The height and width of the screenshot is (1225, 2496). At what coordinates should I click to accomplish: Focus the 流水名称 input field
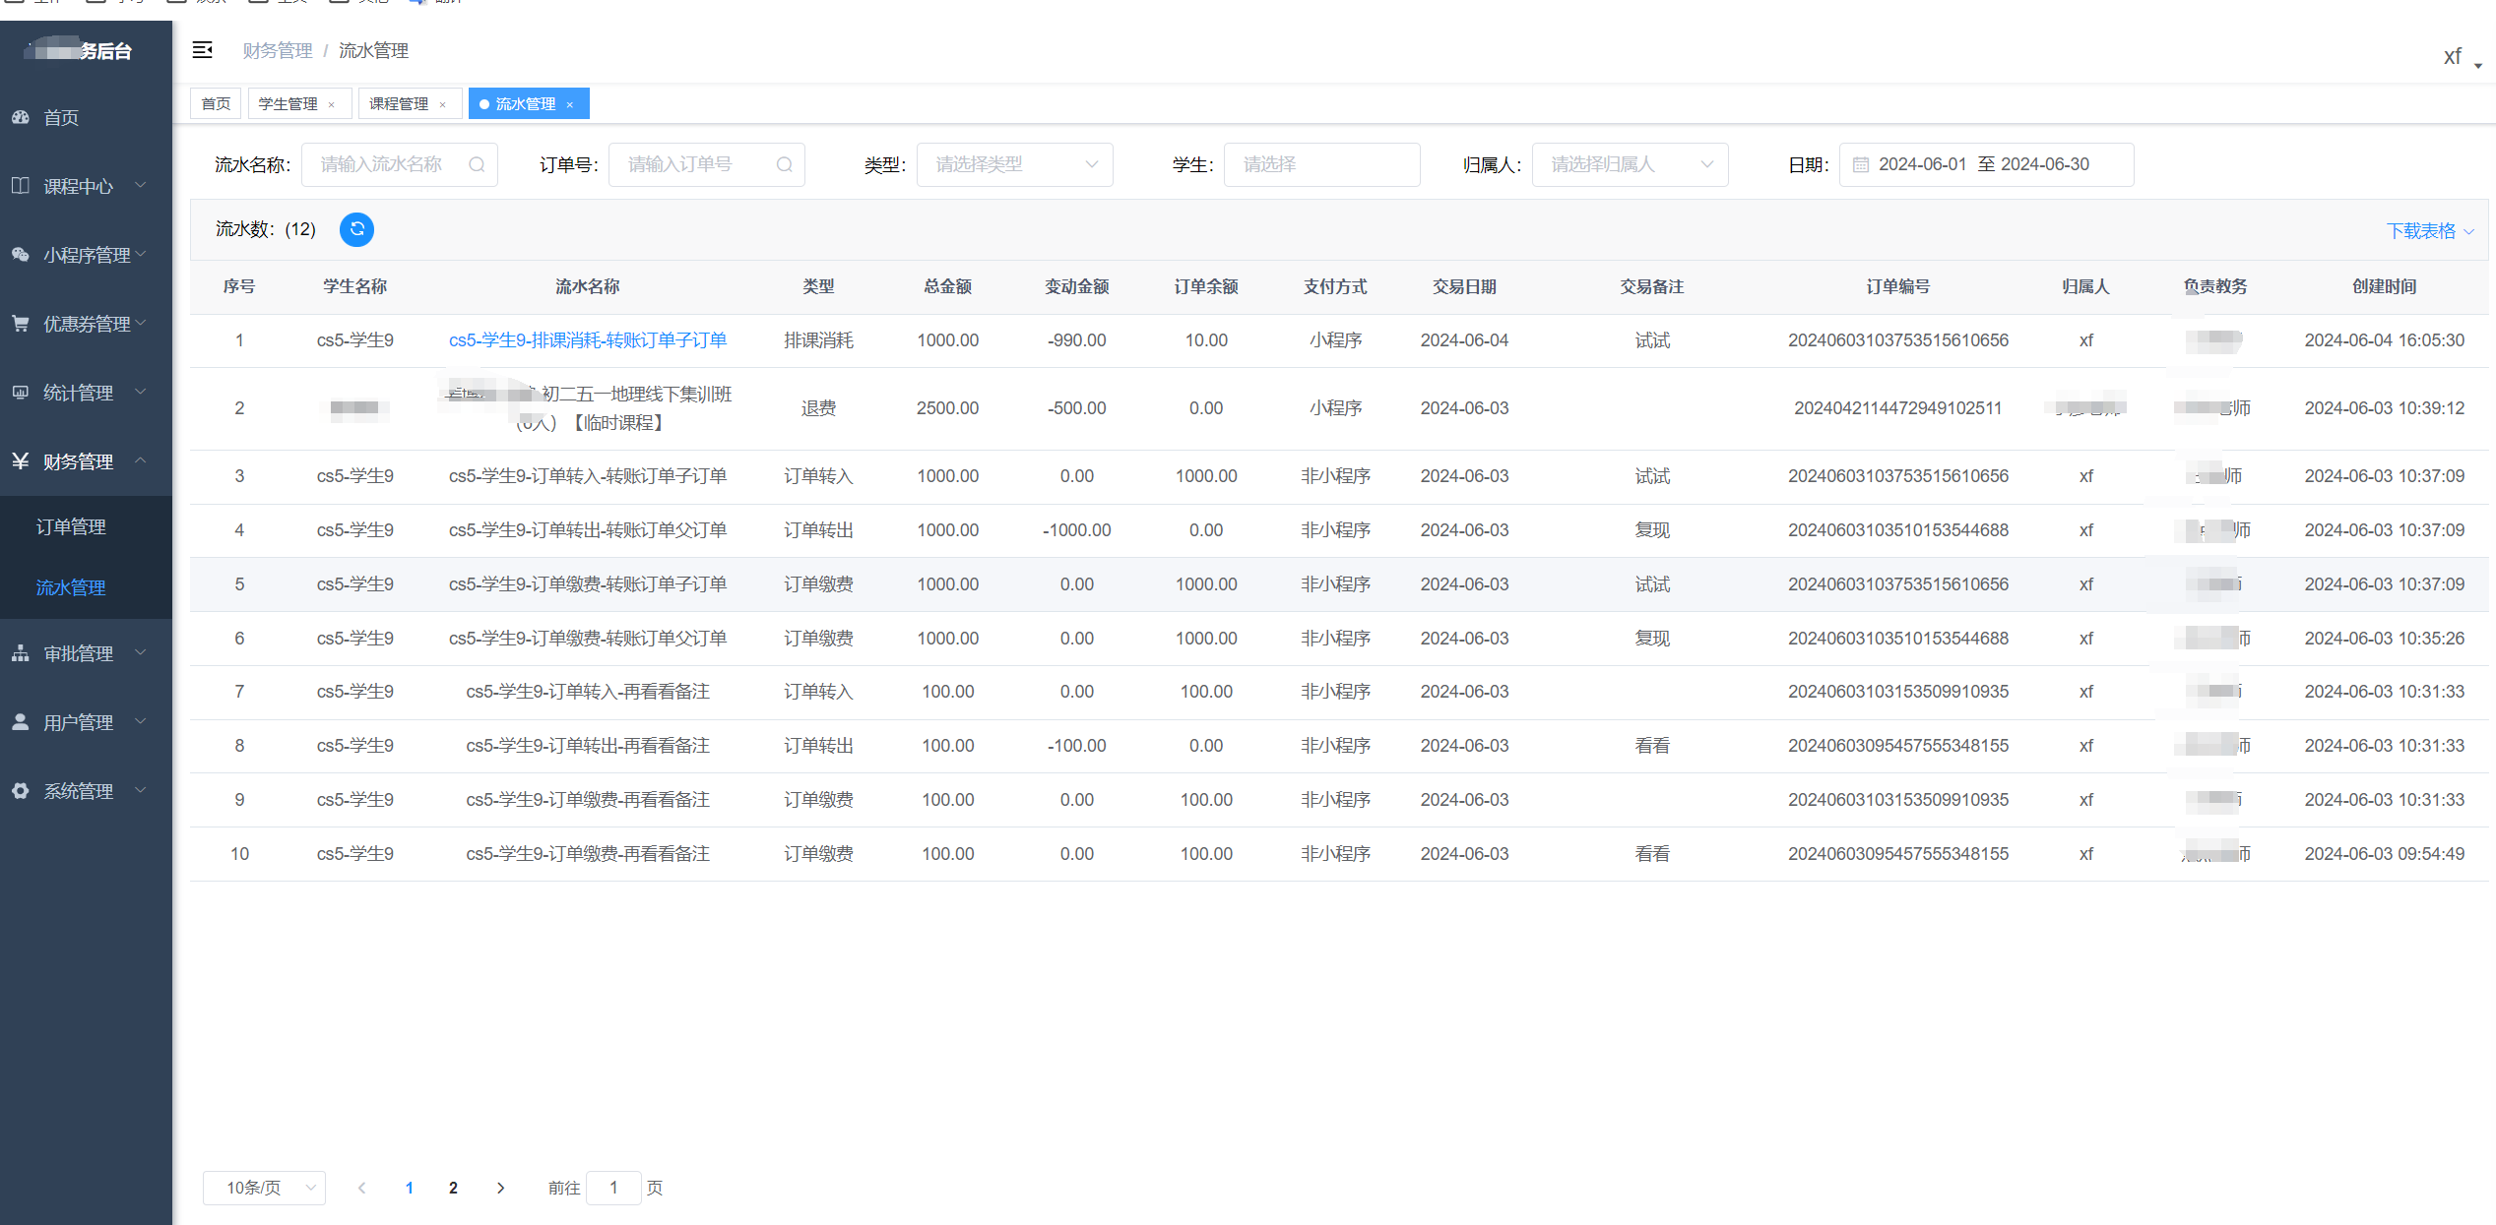pos(399,164)
